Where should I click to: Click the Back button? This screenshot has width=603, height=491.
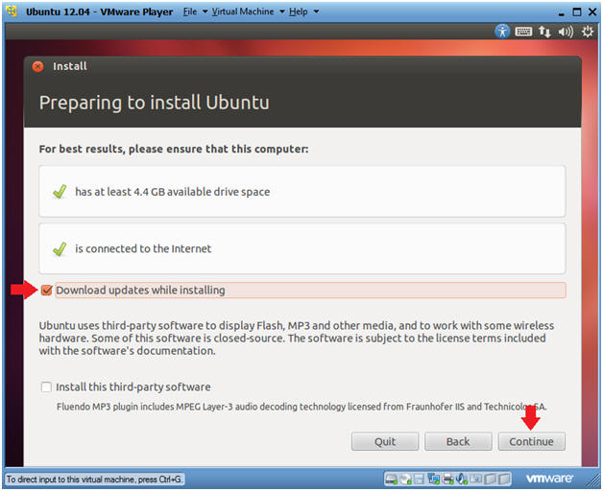point(458,441)
